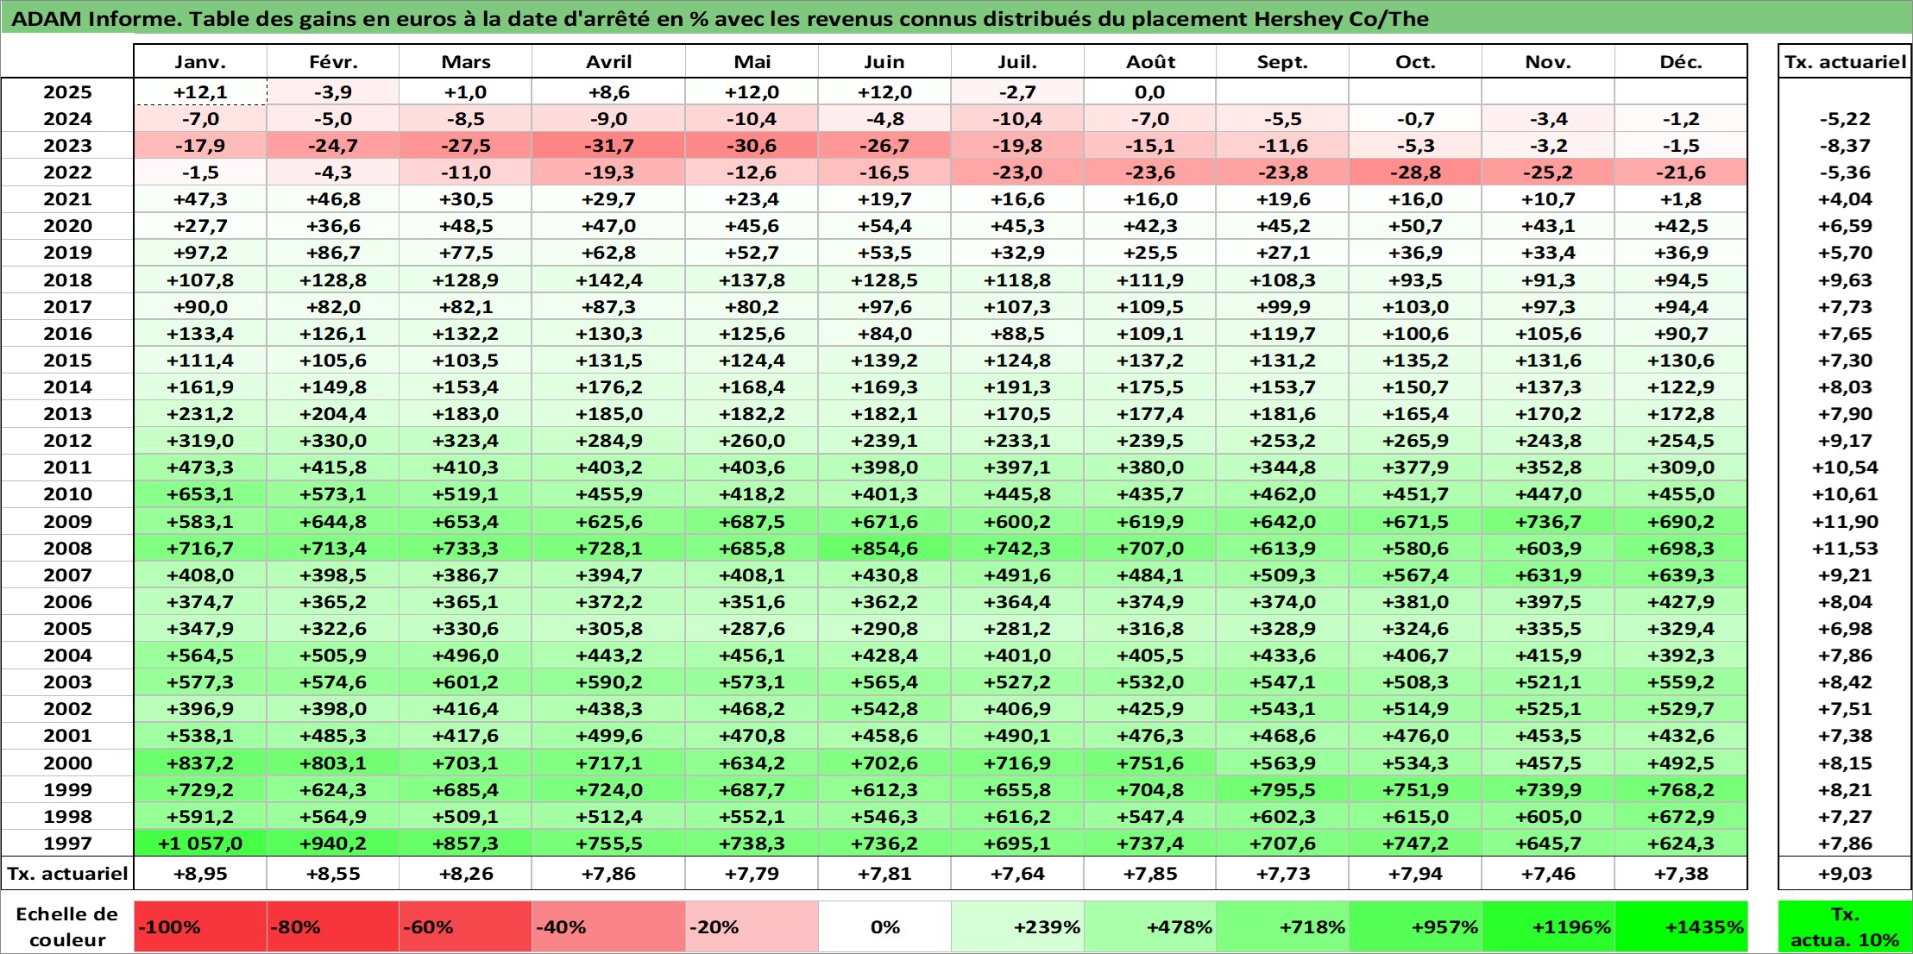Select the Janv. column header
Viewport: 1913px width, 954px height.
200,62
